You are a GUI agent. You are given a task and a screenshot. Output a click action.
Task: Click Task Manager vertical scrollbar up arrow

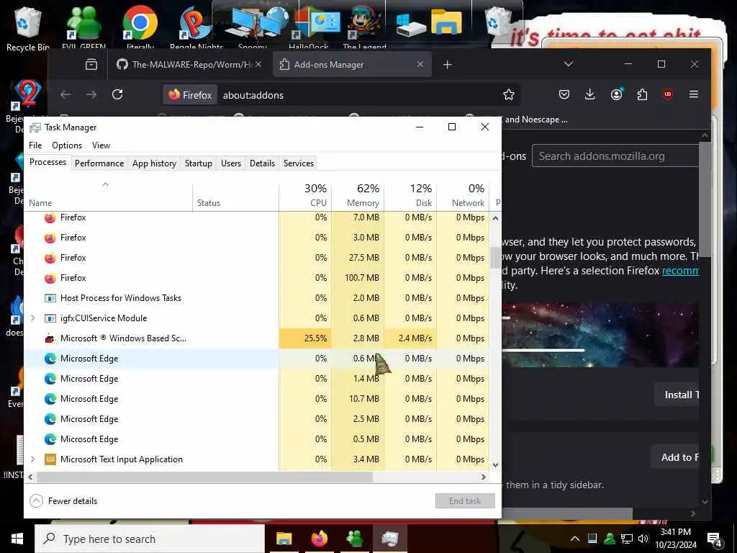[495, 217]
